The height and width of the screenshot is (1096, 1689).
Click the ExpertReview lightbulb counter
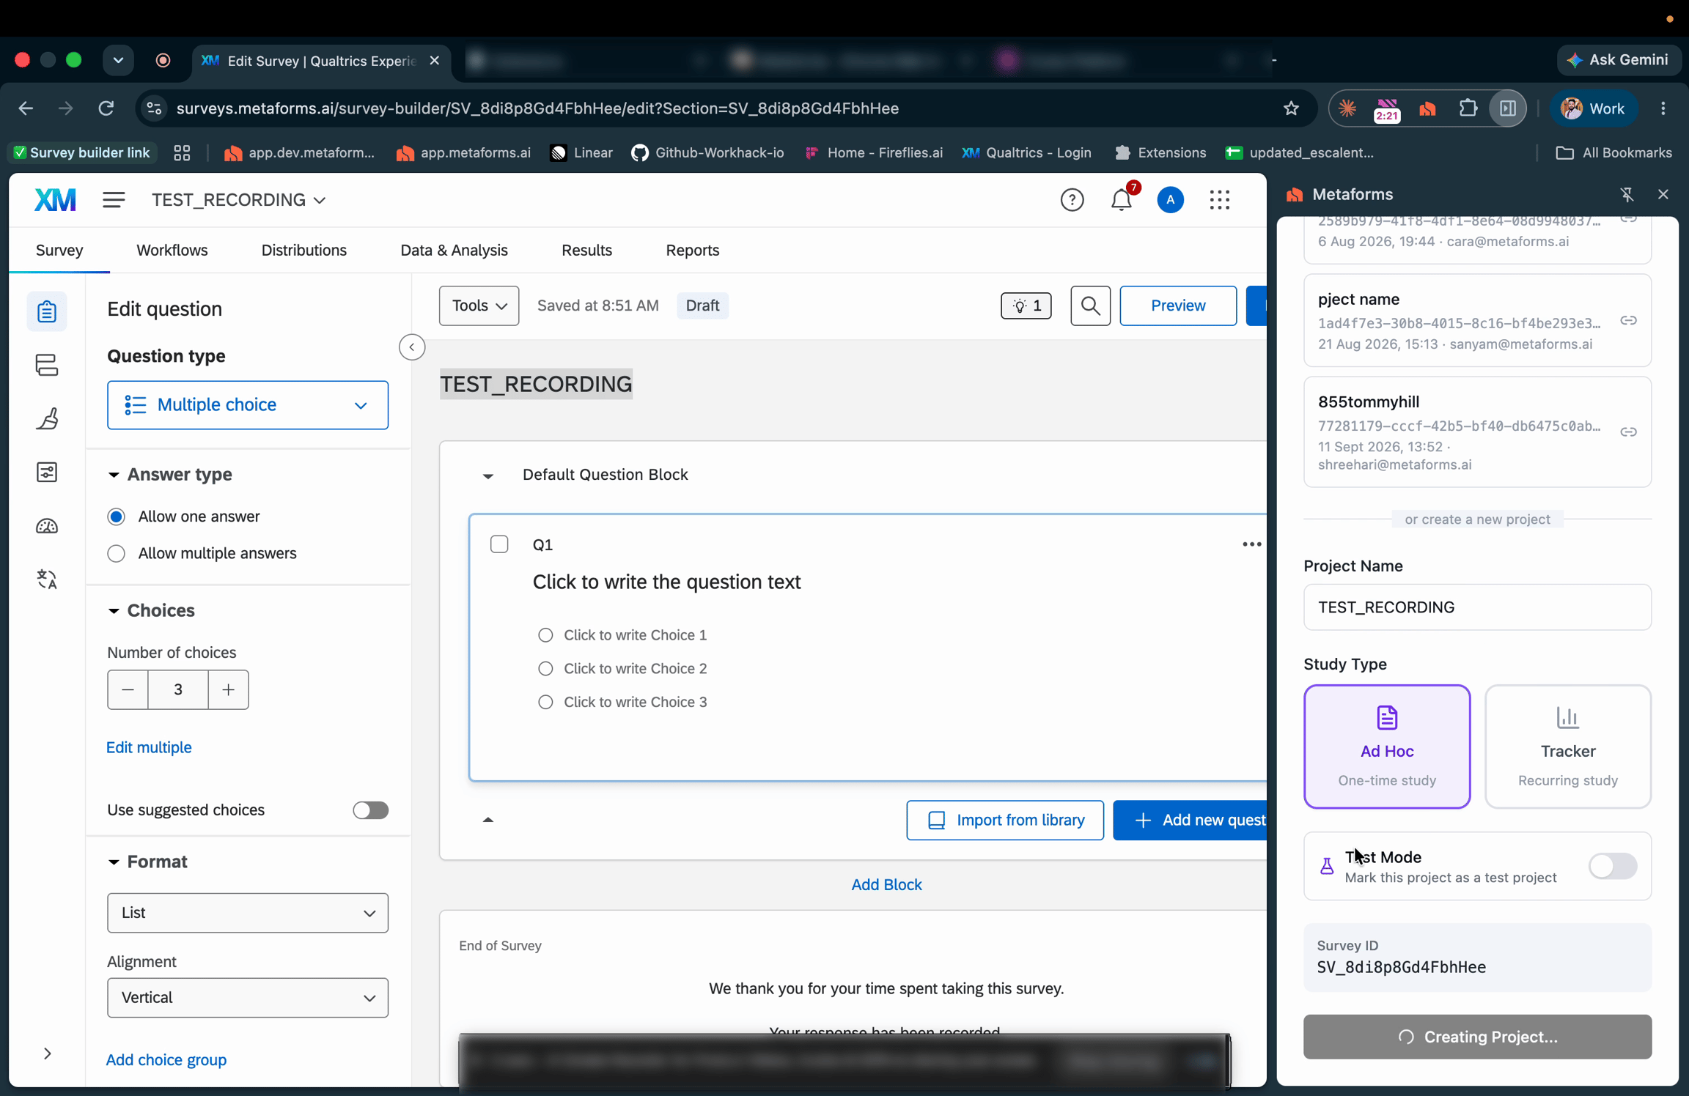click(x=1026, y=306)
